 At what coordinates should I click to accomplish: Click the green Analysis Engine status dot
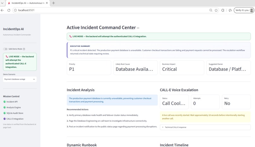4,107
